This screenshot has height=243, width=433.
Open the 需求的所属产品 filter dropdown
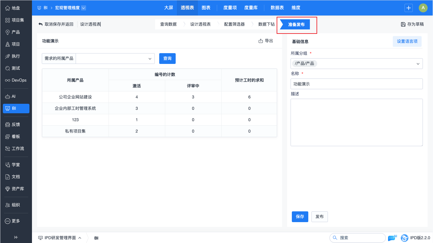[115, 59]
